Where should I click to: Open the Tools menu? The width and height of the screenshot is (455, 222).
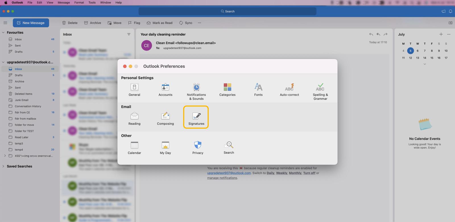92,3
